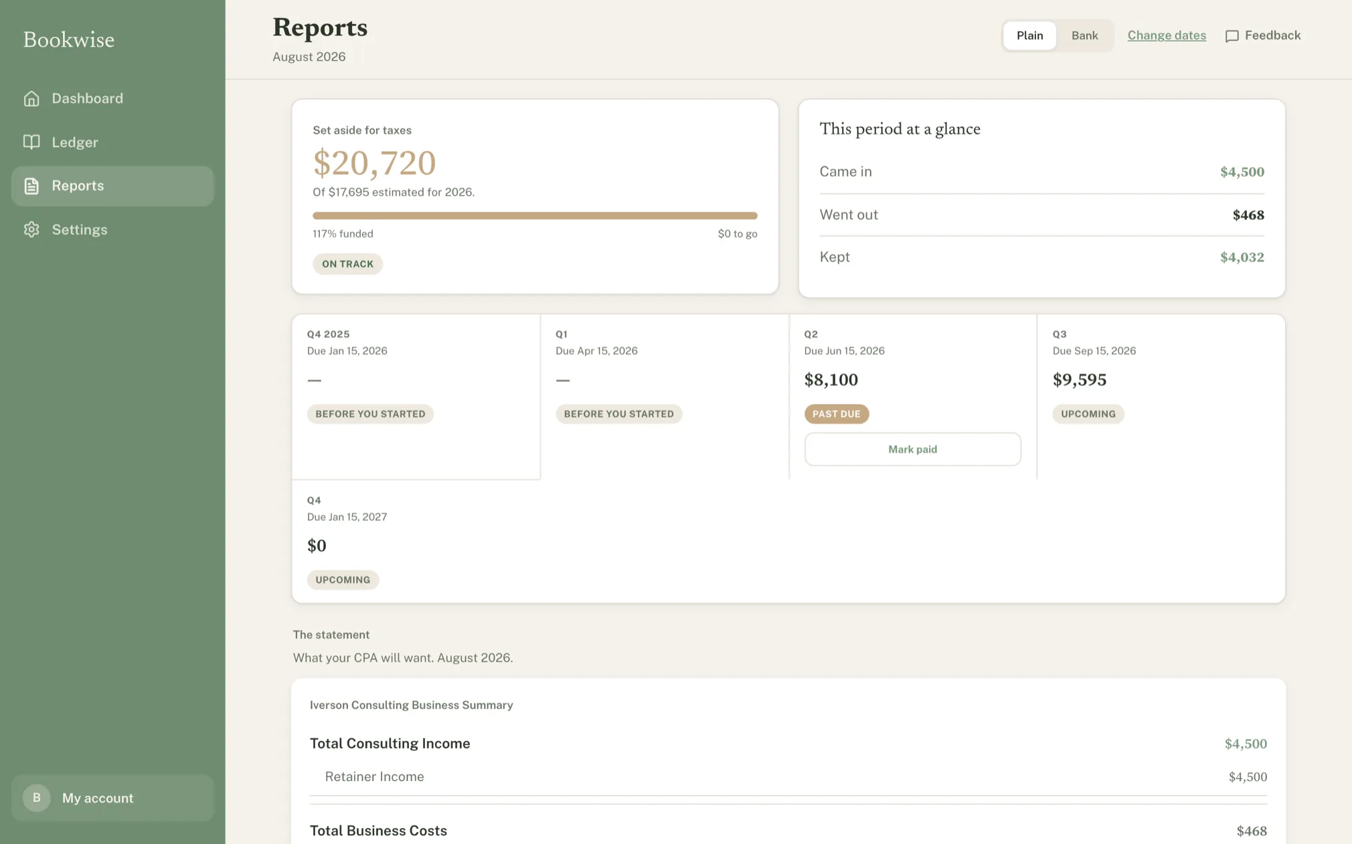
Task: Switch to Plain view mode
Action: 1029,35
